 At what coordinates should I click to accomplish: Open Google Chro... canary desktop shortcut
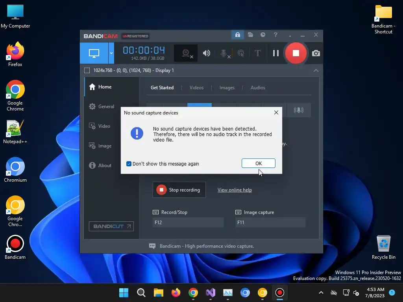[15, 211]
